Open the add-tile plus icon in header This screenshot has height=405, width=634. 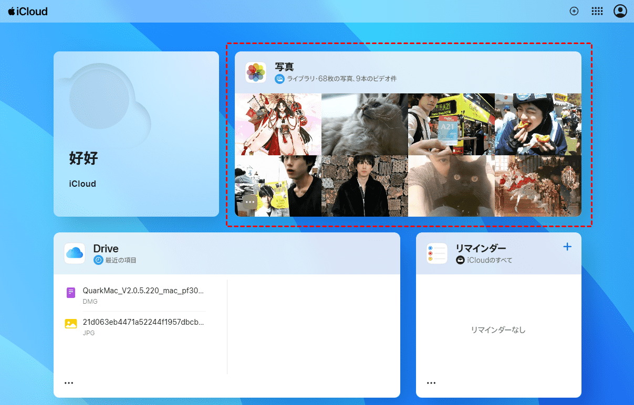(574, 11)
